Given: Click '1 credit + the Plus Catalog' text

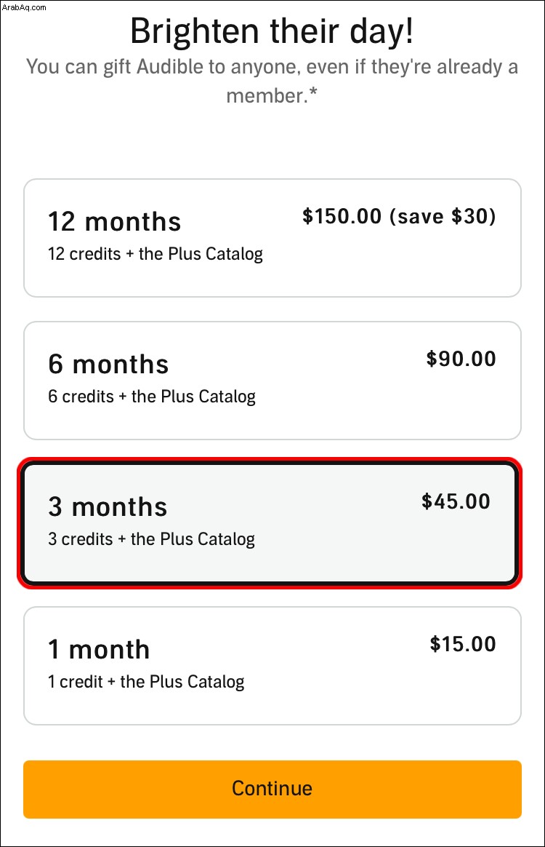Looking at the screenshot, I should [146, 681].
